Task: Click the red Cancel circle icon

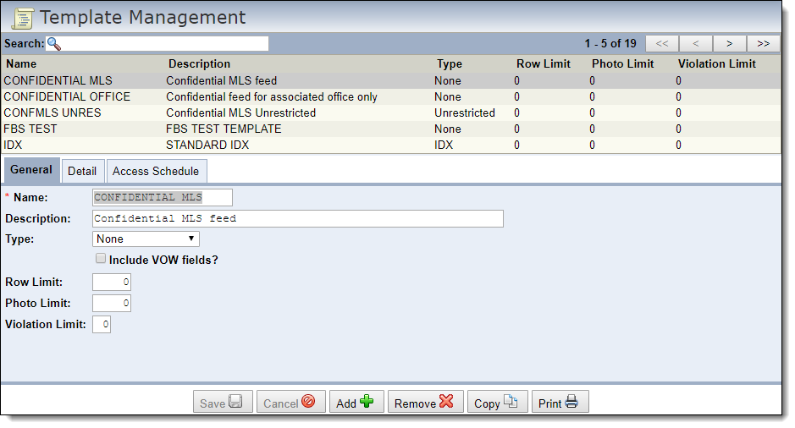Action: pos(308,402)
